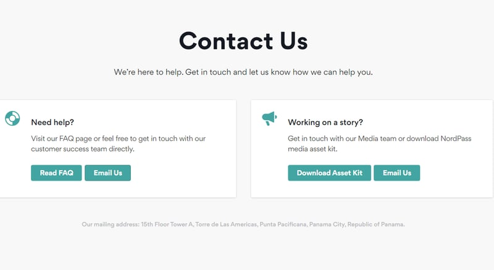
Task: Click "Republic of Panama" in address
Action: (376, 224)
